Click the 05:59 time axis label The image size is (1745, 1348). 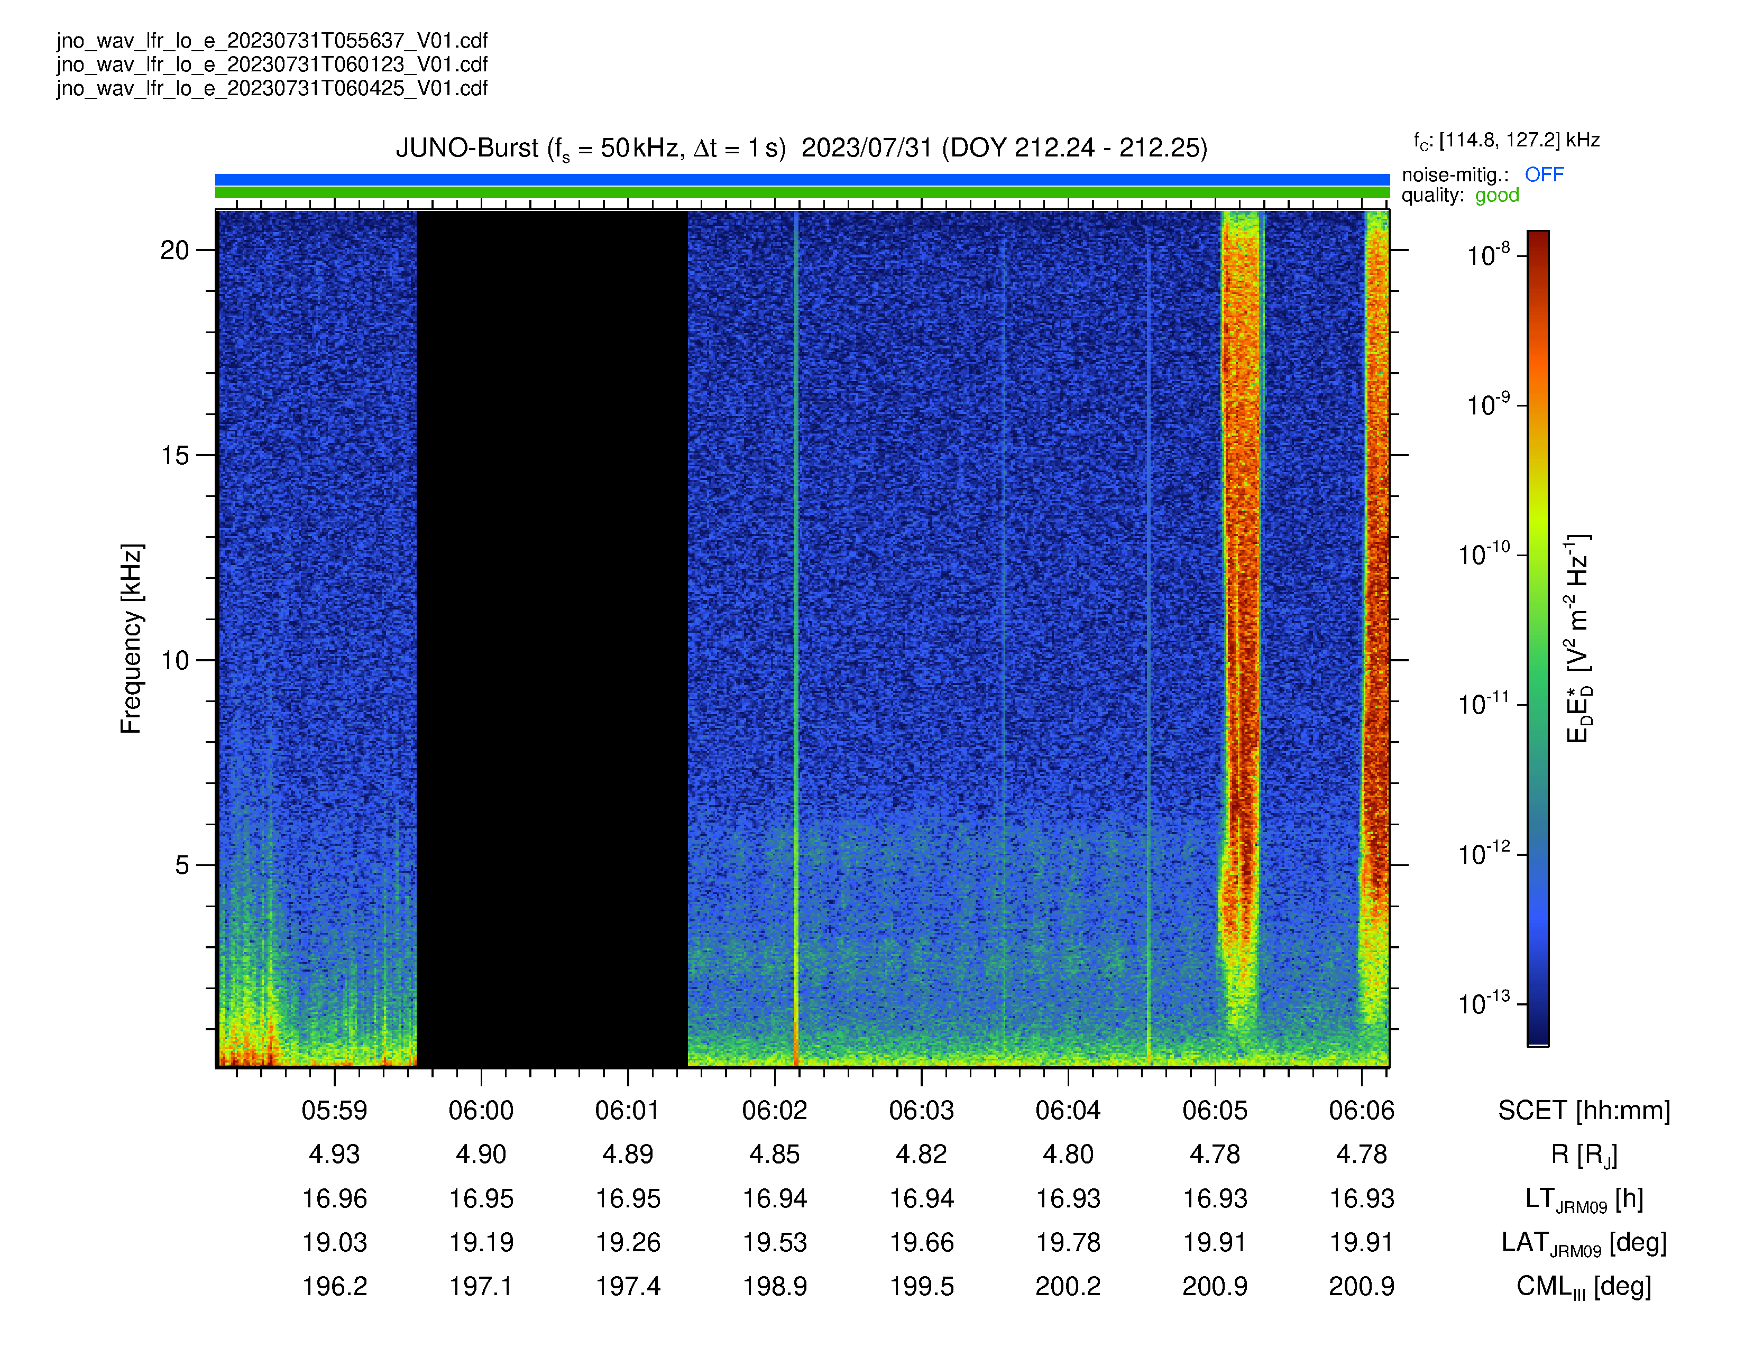coord(334,1110)
